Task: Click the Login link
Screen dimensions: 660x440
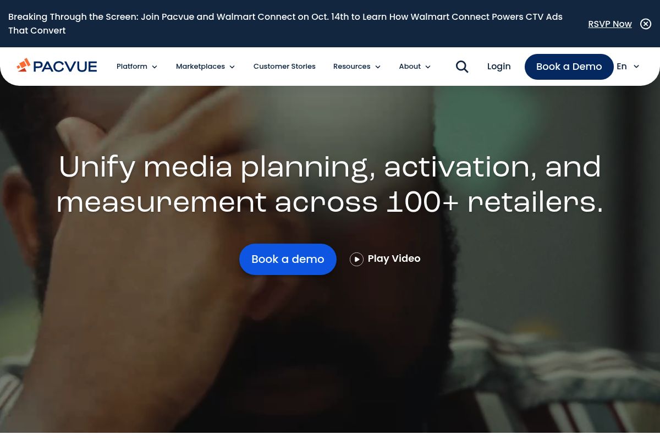Action: click(x=499, y=67)
